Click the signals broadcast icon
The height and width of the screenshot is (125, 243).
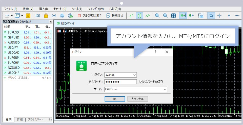point(54,16)
